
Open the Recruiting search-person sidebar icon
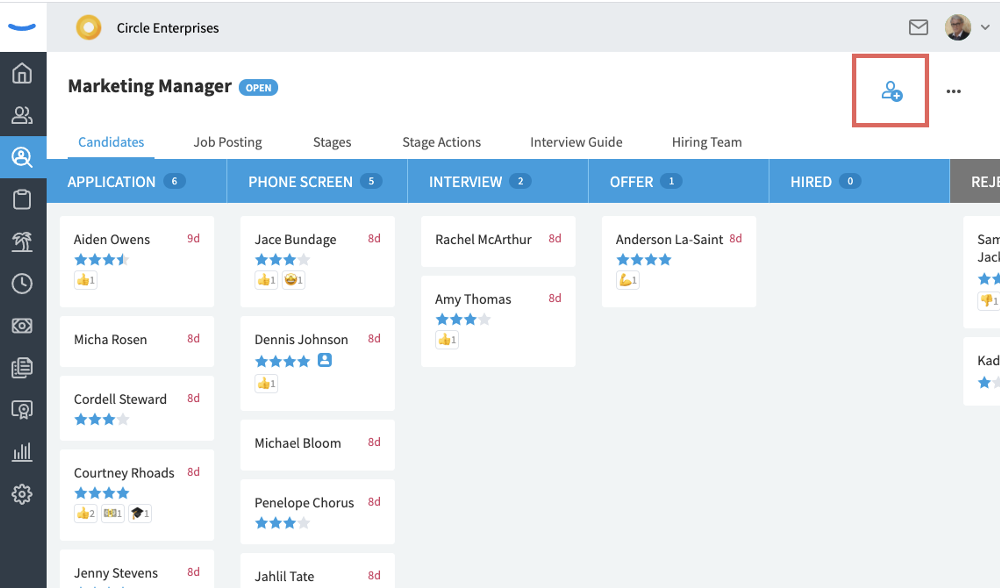(x=22, y=157)
